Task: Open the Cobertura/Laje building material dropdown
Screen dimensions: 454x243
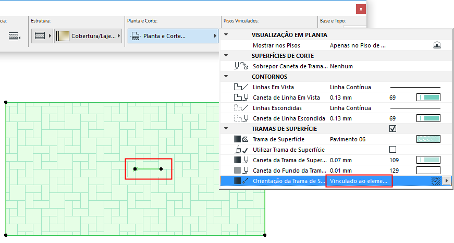Action: pos(88,36)
